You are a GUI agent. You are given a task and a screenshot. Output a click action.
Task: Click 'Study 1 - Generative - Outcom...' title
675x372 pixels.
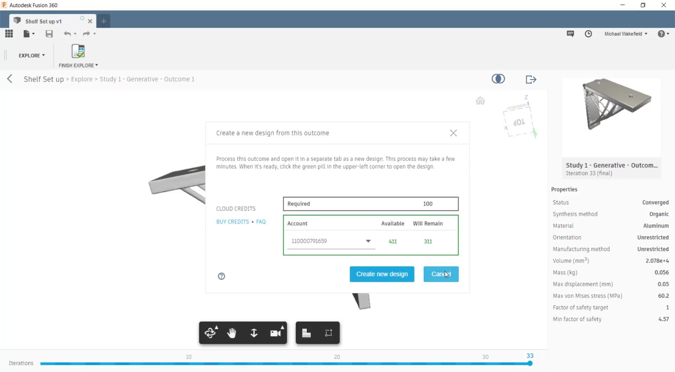point(612,165)
